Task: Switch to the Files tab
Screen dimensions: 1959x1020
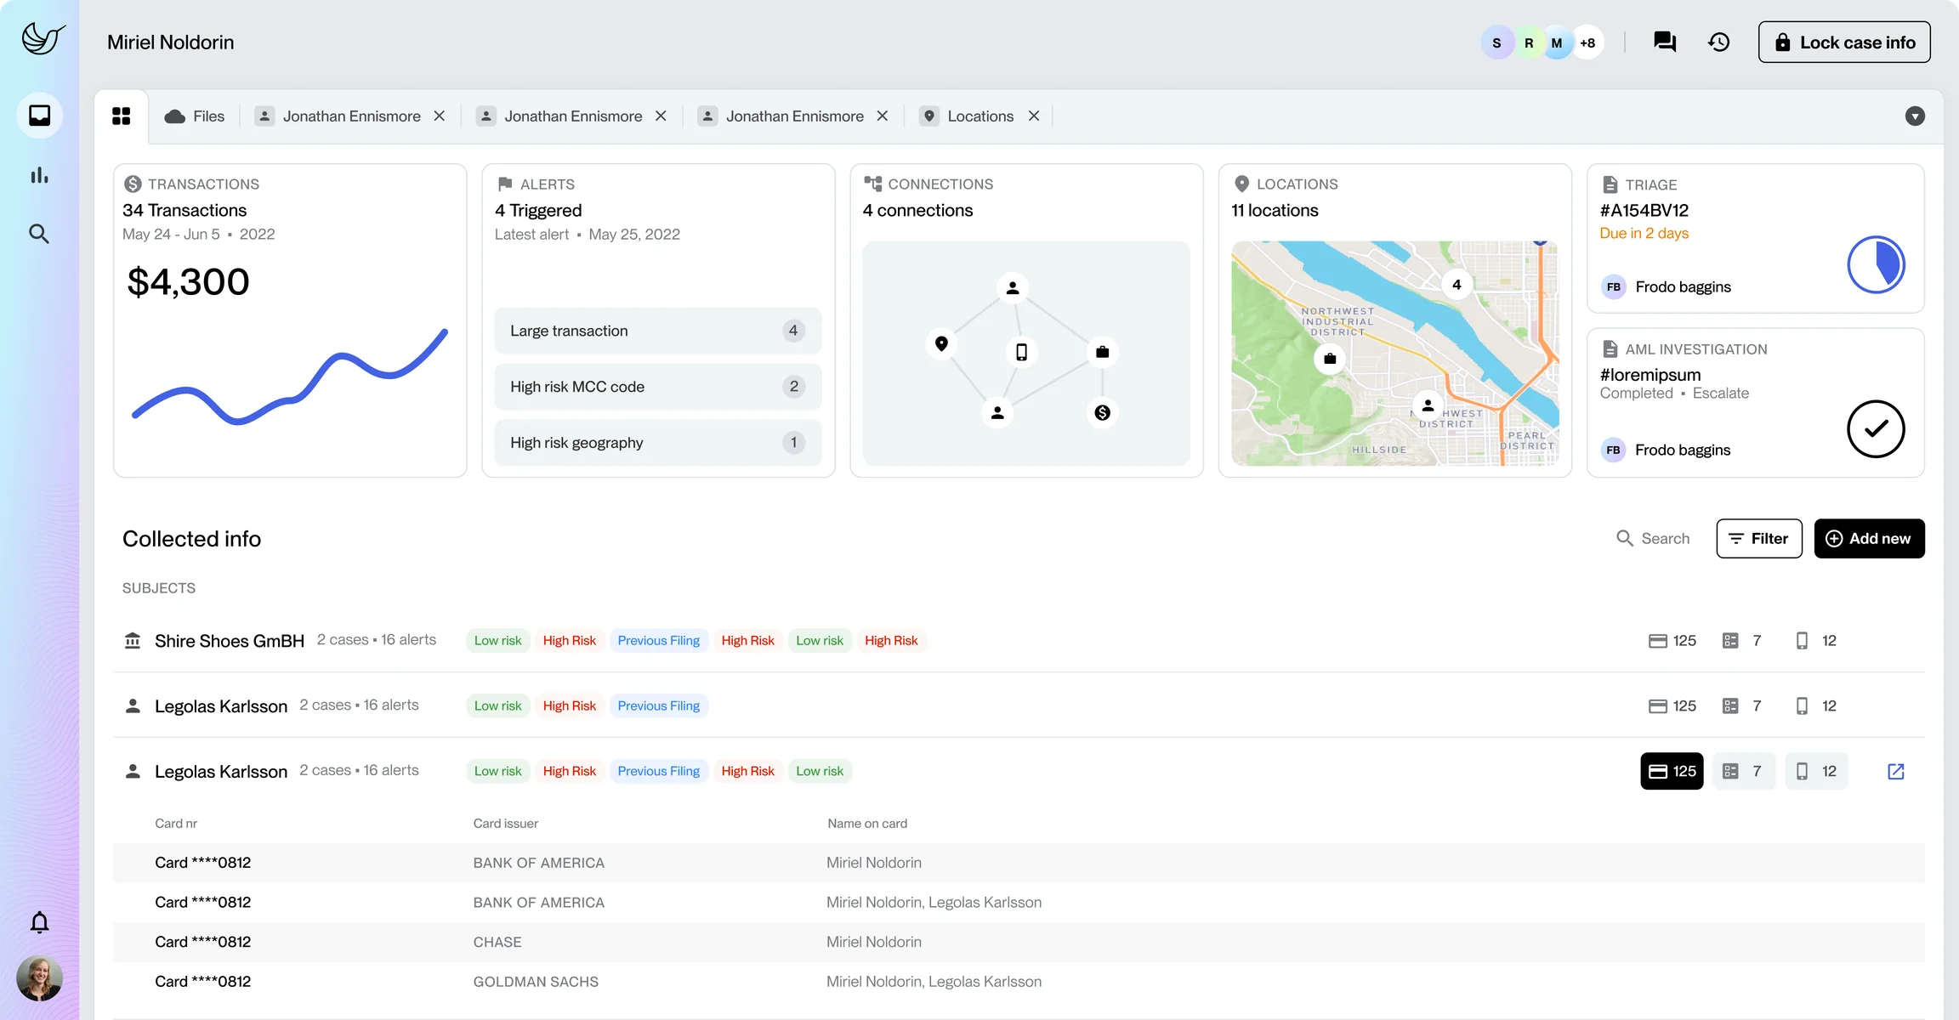Action: tap(194, 116)
